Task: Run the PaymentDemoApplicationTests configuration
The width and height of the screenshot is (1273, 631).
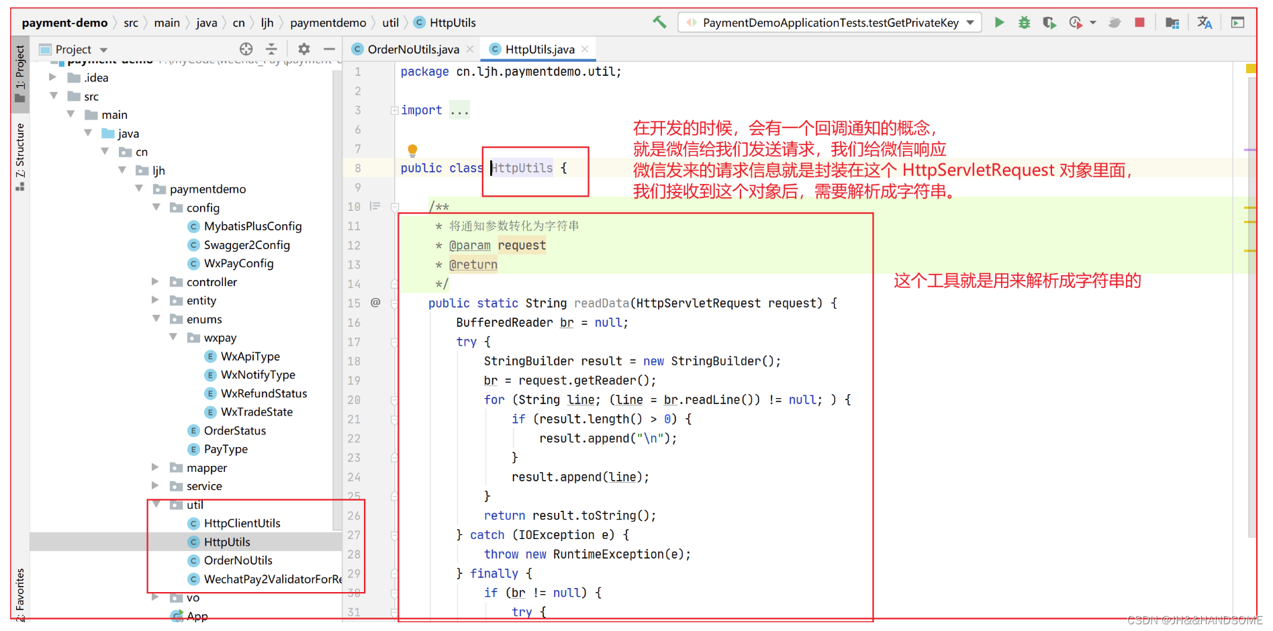Action: click(x=999, y=22)
